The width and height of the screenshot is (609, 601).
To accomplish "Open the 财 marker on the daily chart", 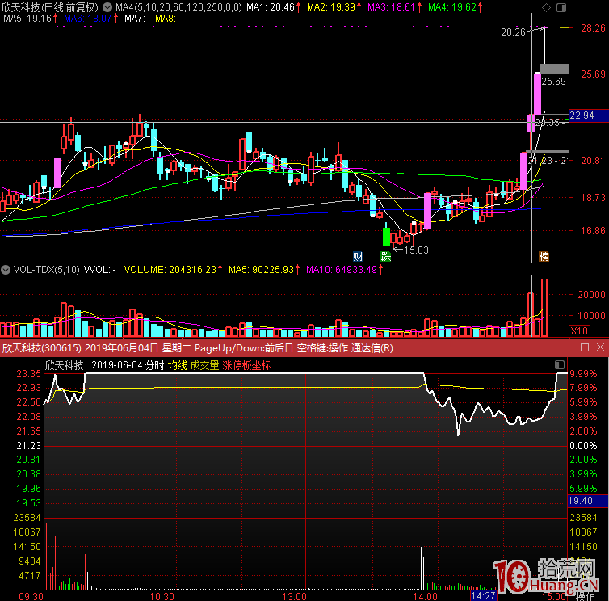I will 358,256.
